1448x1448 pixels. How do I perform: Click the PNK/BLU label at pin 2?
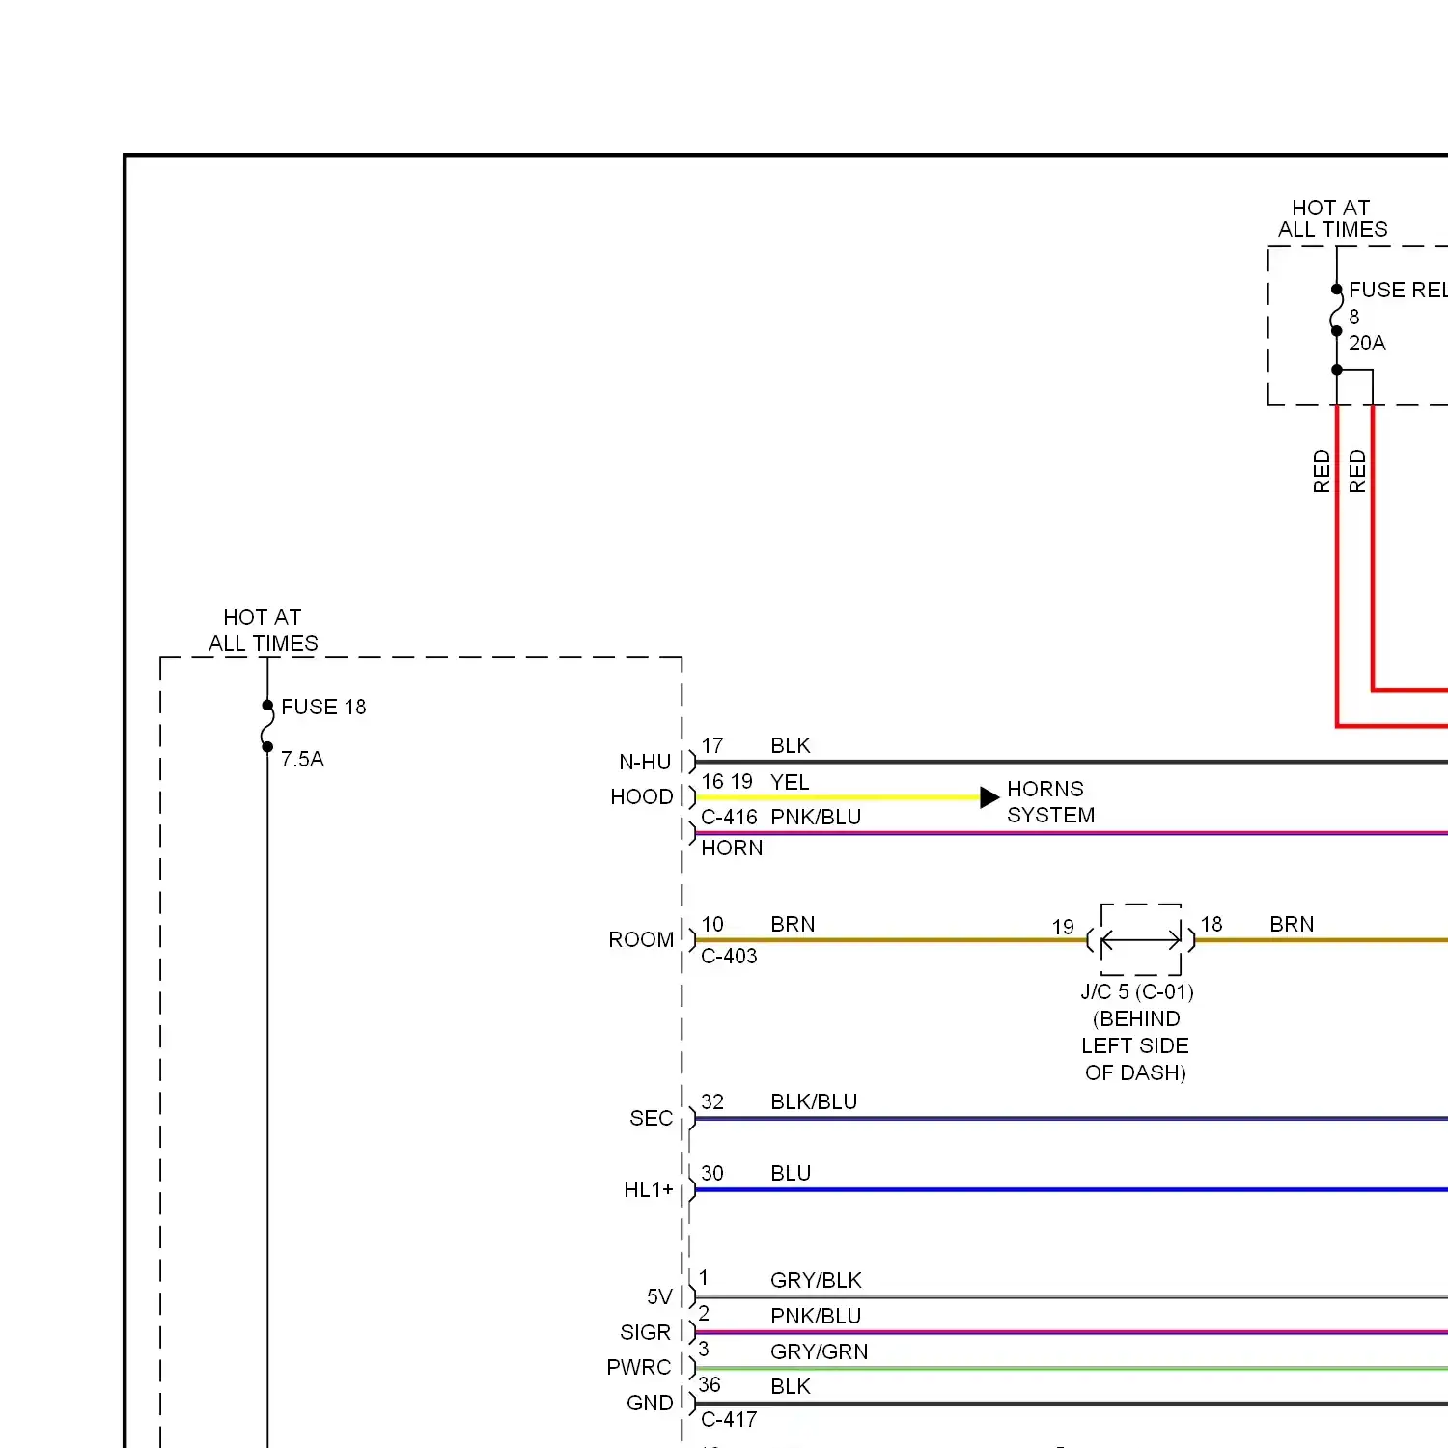pos(816,1316)
